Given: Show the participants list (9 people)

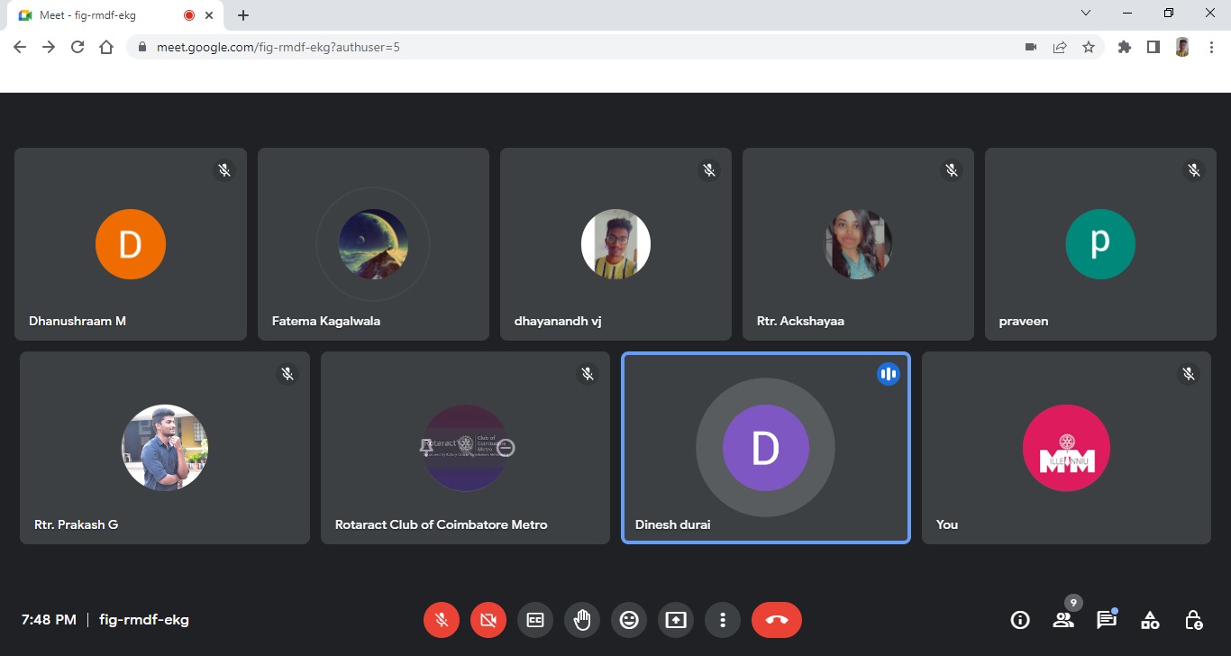Looking at the screenshot, I should click(1063, 620).
